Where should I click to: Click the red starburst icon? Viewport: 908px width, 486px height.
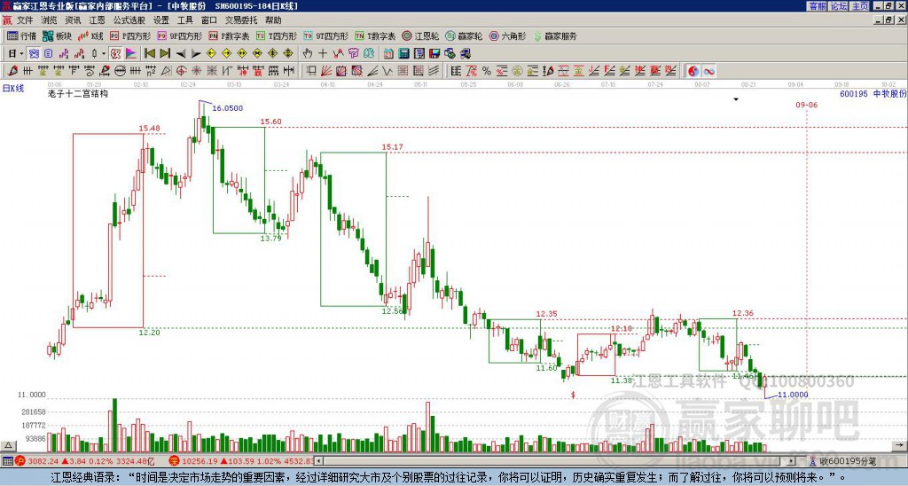click(196, 71)
